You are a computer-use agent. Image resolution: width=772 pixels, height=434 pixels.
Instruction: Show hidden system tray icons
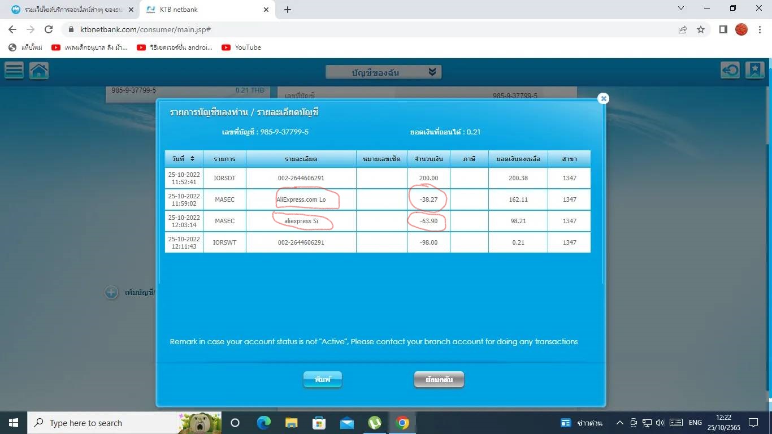(619, 423)
